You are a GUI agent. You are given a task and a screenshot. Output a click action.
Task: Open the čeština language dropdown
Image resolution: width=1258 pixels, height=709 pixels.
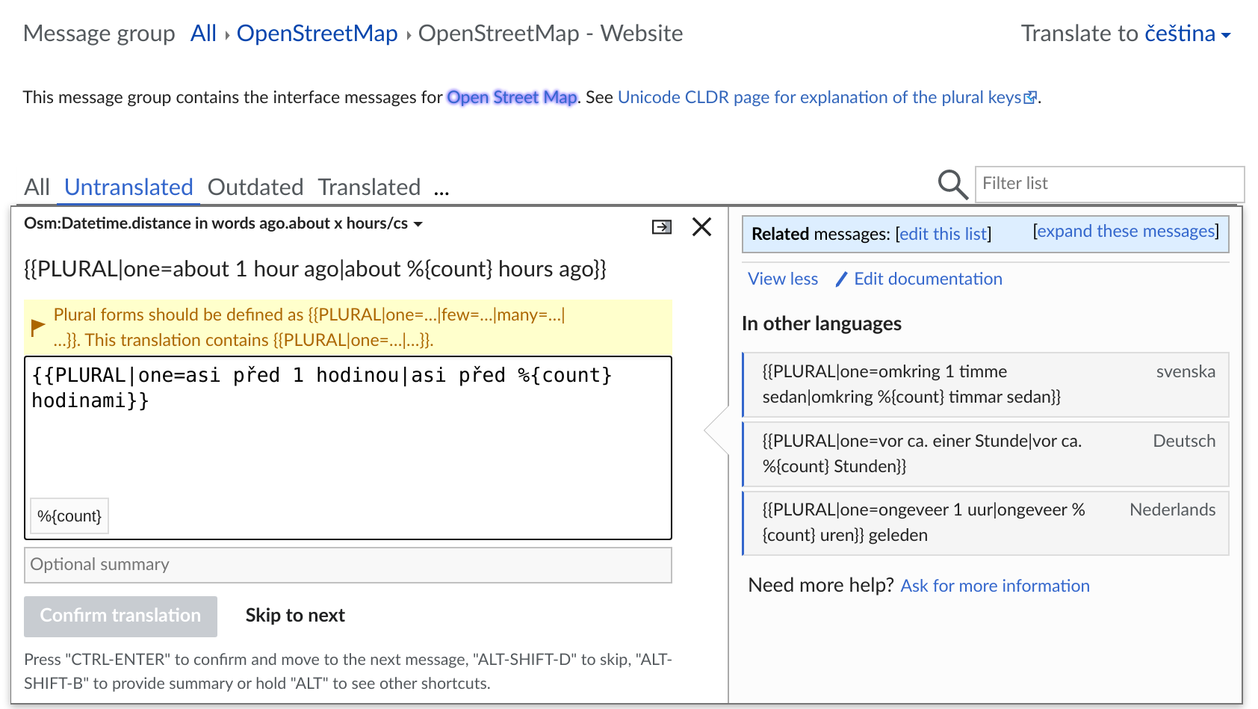coord(1188,34)
